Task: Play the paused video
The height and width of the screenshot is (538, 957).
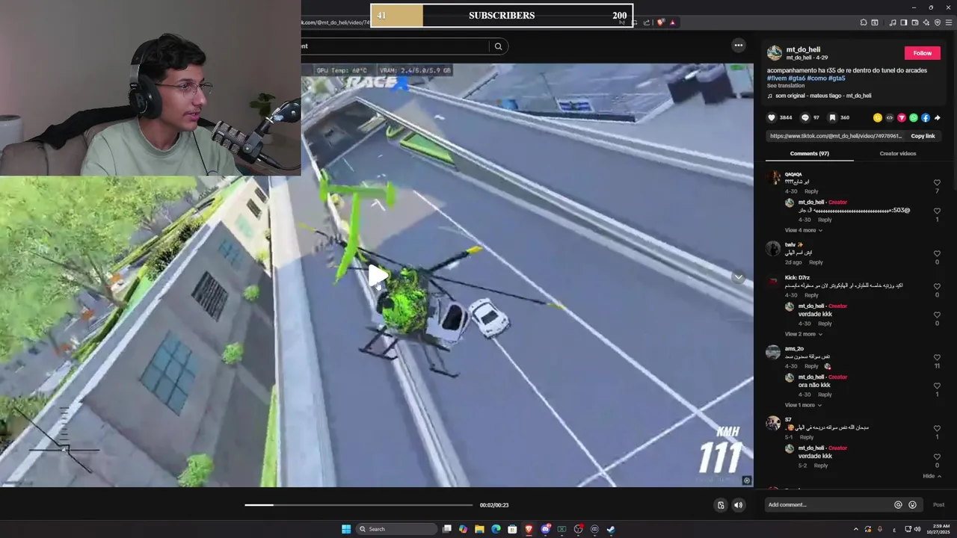Action: click(x=378, y=276)
